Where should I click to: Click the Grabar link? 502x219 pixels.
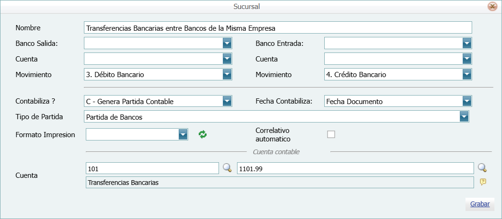pyautogui.click(x=480, y=204)
